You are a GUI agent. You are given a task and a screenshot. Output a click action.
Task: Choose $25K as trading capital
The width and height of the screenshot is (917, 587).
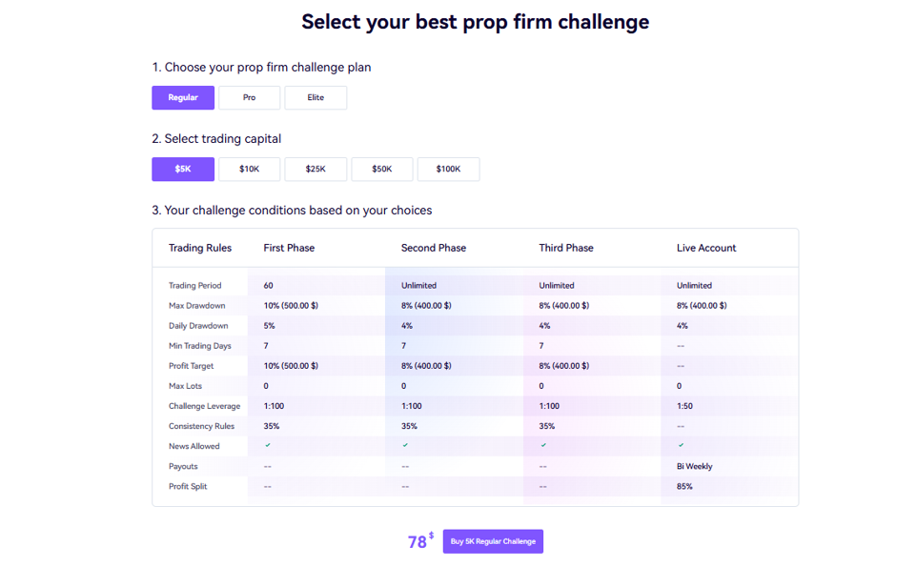(x=316, y=170)
